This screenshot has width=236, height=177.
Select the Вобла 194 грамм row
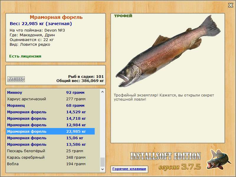[50, 164]
